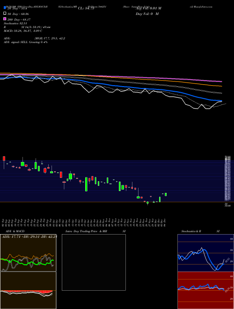This screenshot has height=309, width=234.
Task: Click the 'Day Vol: 0 M' label
Action: point(147,14)
